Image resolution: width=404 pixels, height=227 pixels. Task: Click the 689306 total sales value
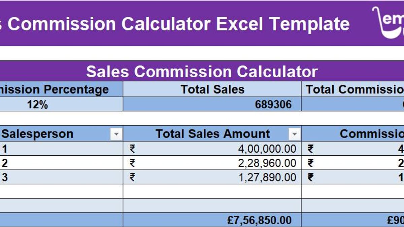click(x=273, y=105)
